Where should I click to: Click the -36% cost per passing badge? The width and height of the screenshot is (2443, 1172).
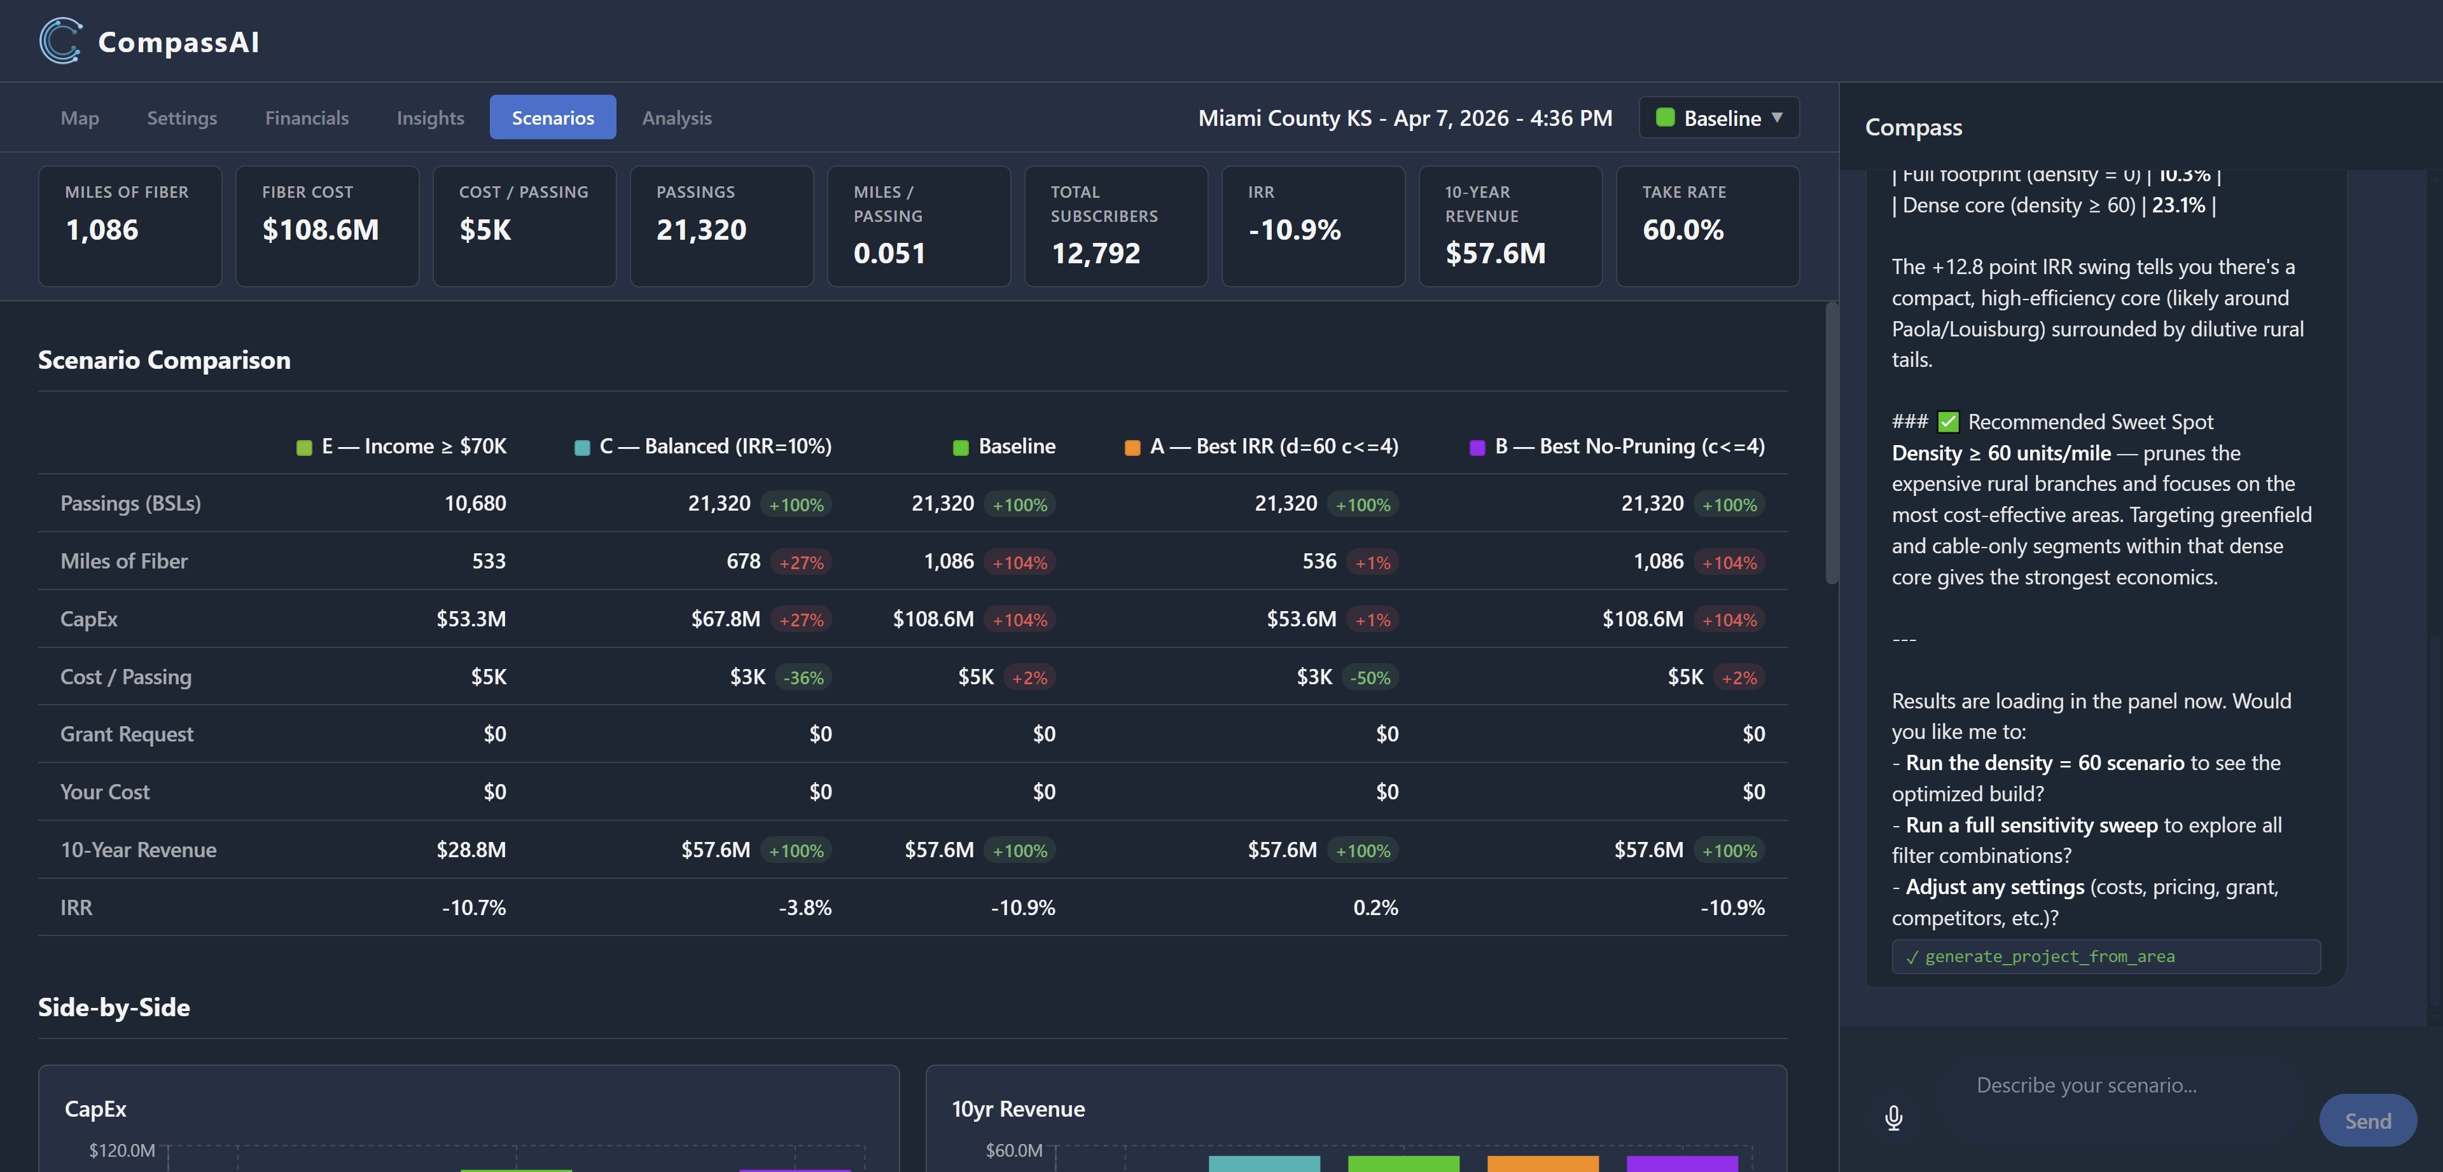(x=804, y=678)
